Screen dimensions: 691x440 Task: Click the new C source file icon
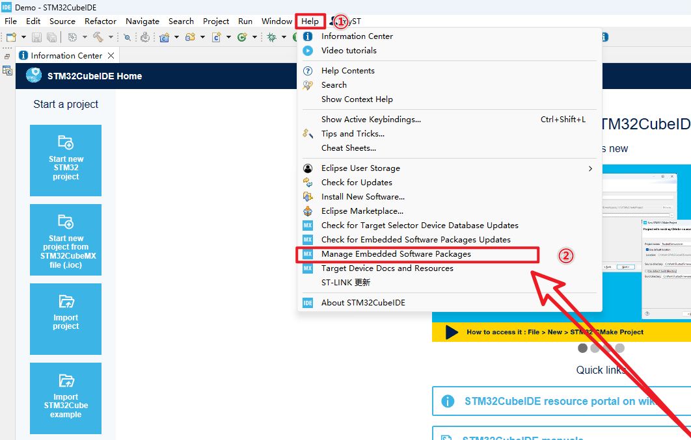click(x=217, y=38)
